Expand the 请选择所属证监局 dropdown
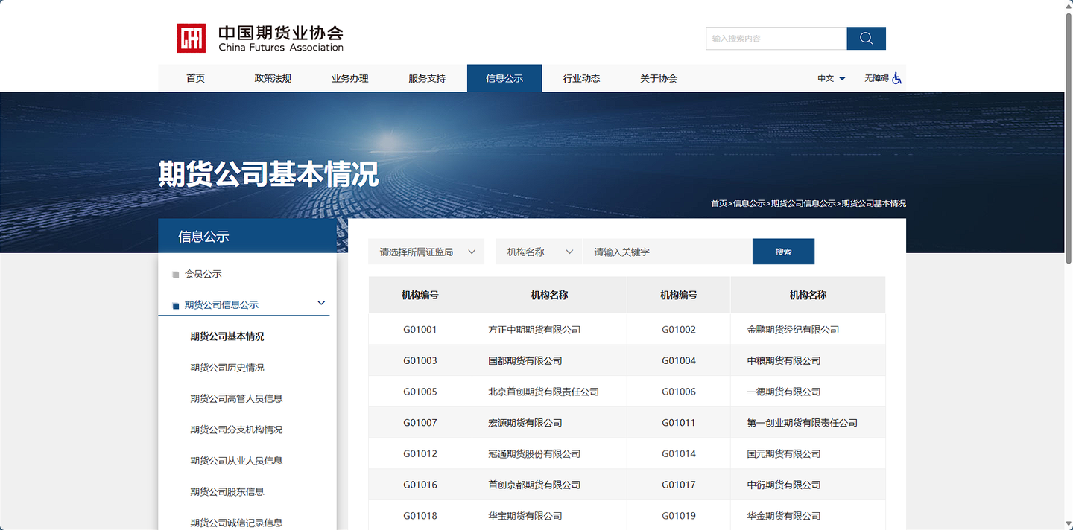This screenshot has width=1073, height=530. pyautogui.click(x=426, y=252)
